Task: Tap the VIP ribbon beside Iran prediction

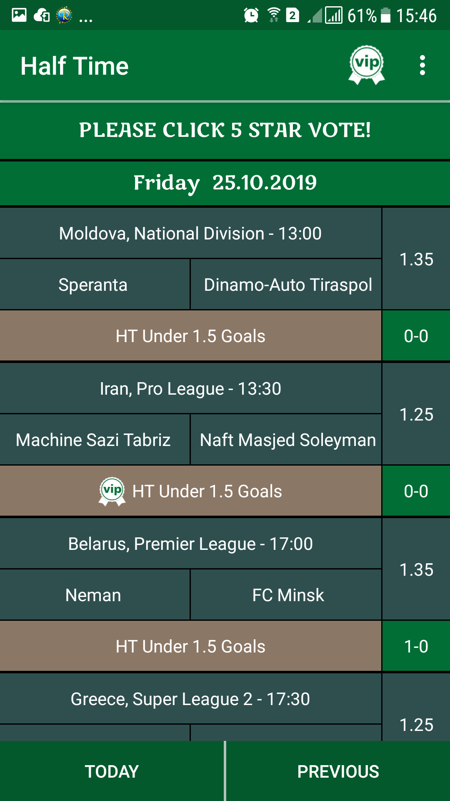Action: point(112,491)
